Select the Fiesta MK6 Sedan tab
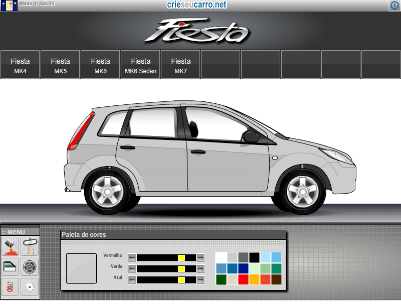Viewport: 401px width, 305px height. pos(140,65)
